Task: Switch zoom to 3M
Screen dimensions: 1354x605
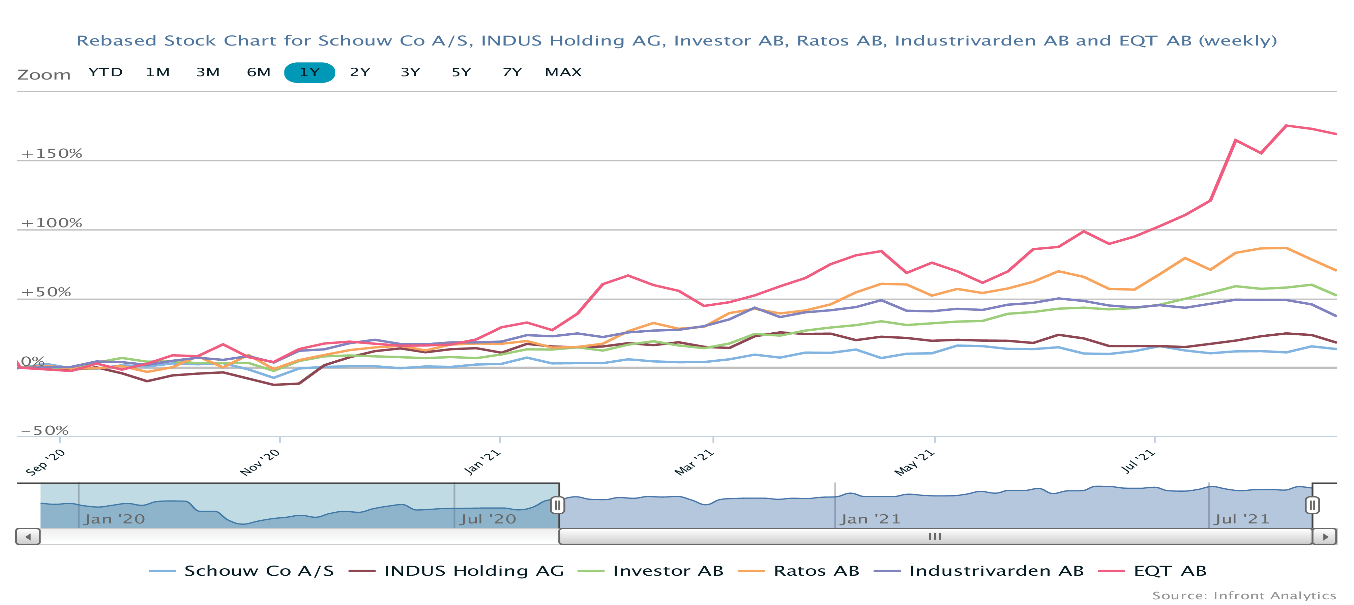Action: pyautogui.click(x=208, y=72)
